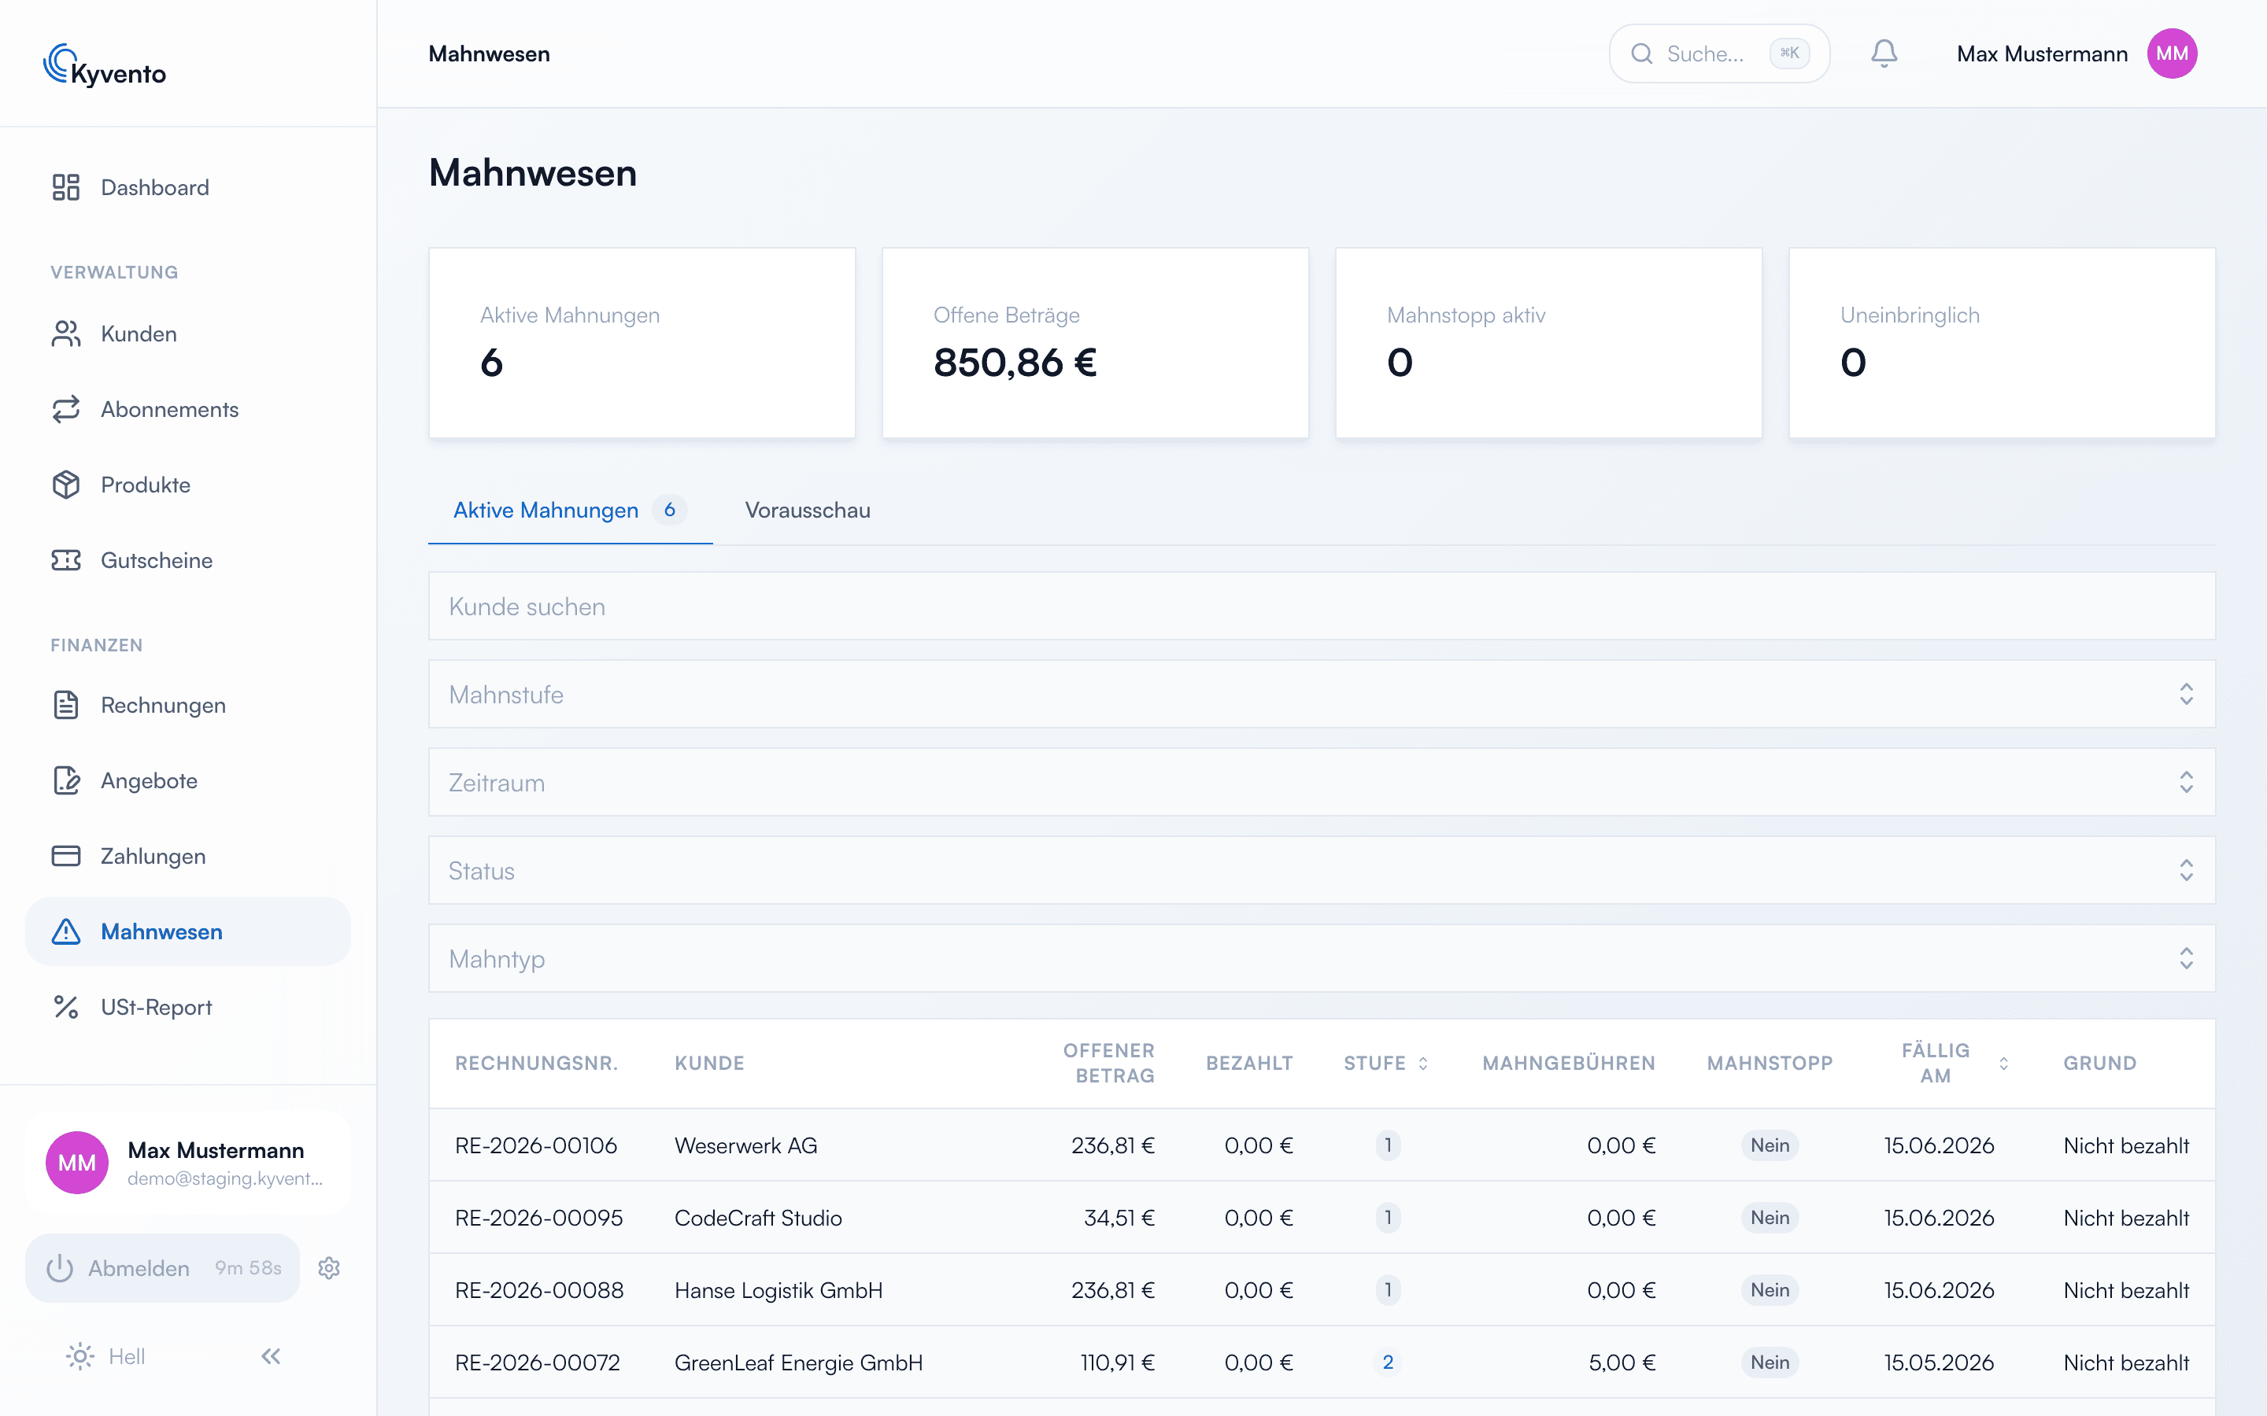
Task: Click the Aktive Mahnungen stat card
Action: point(642,343)
